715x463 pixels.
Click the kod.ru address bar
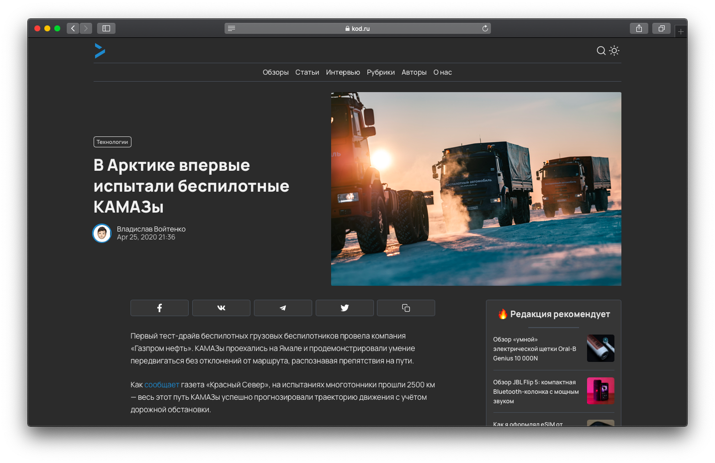click(x=357, y=28)
